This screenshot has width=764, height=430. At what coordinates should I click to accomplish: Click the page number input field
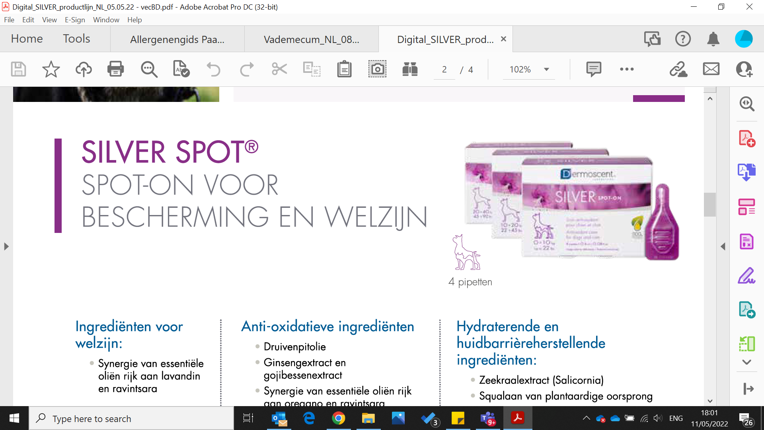coord(444,70)
